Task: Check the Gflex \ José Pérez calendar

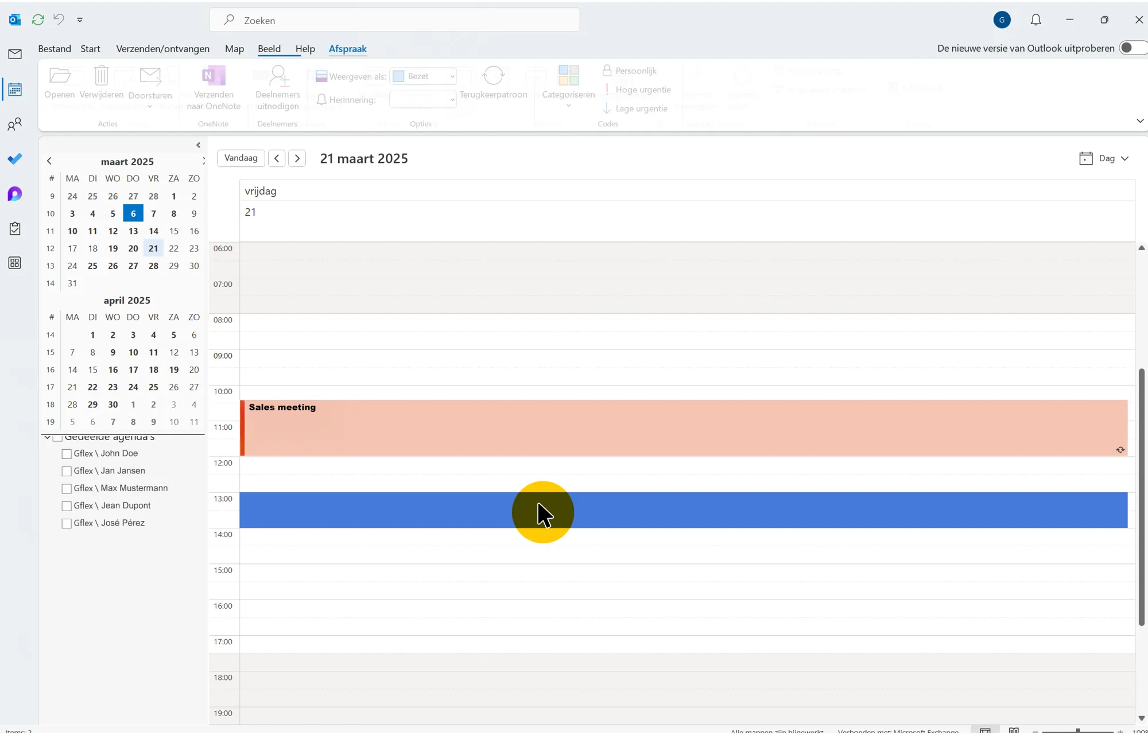Action: click(67, 523)
